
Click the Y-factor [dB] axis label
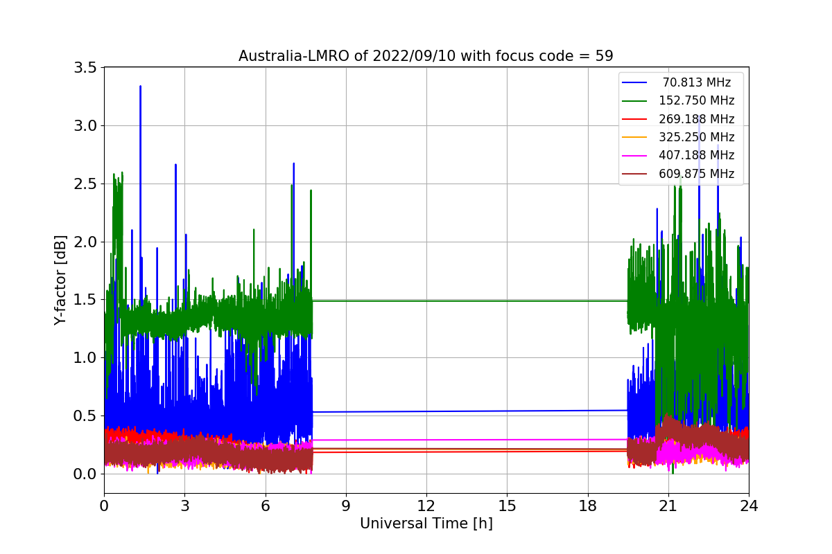click(60, 280)
